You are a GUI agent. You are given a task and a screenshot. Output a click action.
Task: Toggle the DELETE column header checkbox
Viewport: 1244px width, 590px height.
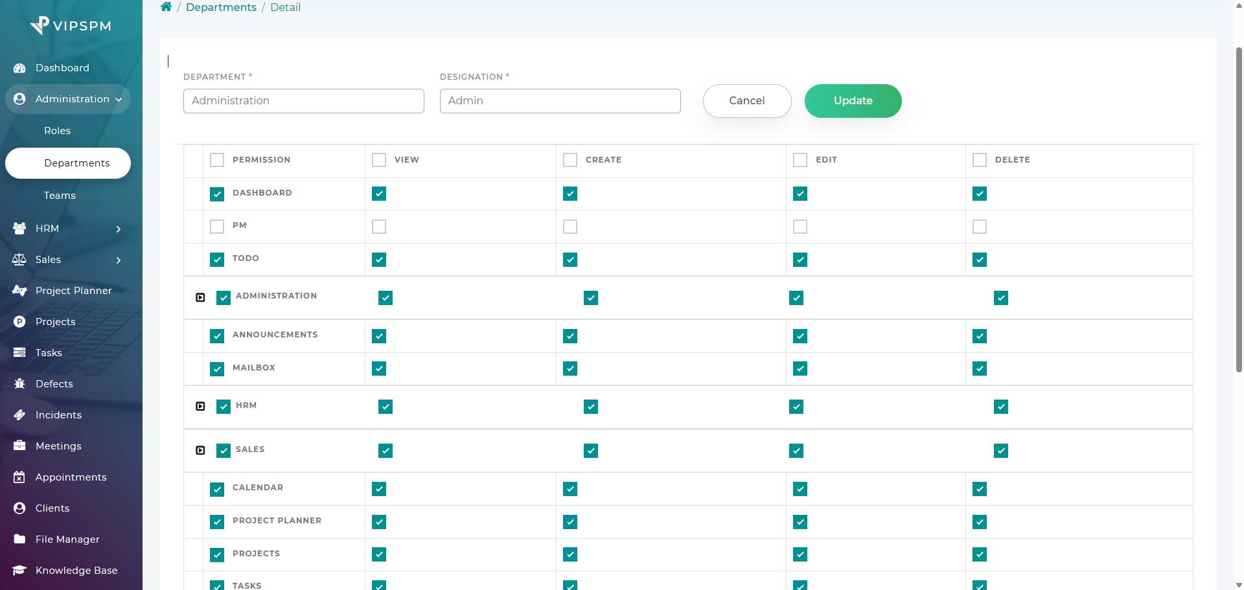tap(980, 160)
